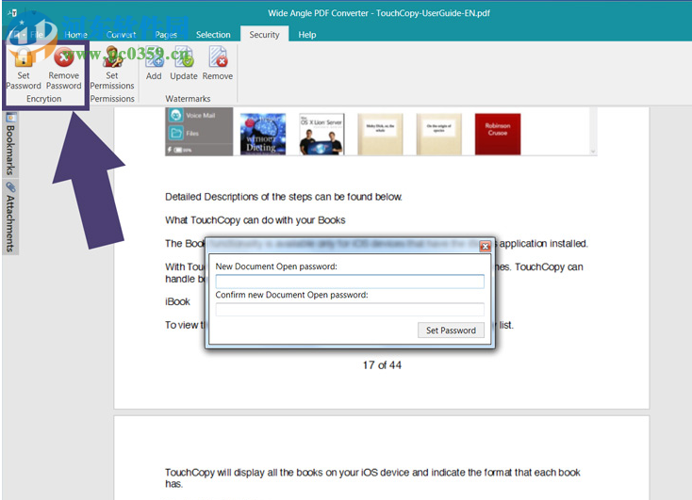Image resolution: width=692 pixels, height=500 pixels.
Task: Click the On the origin of species thumbnail
Action: [x=438, y=134]
